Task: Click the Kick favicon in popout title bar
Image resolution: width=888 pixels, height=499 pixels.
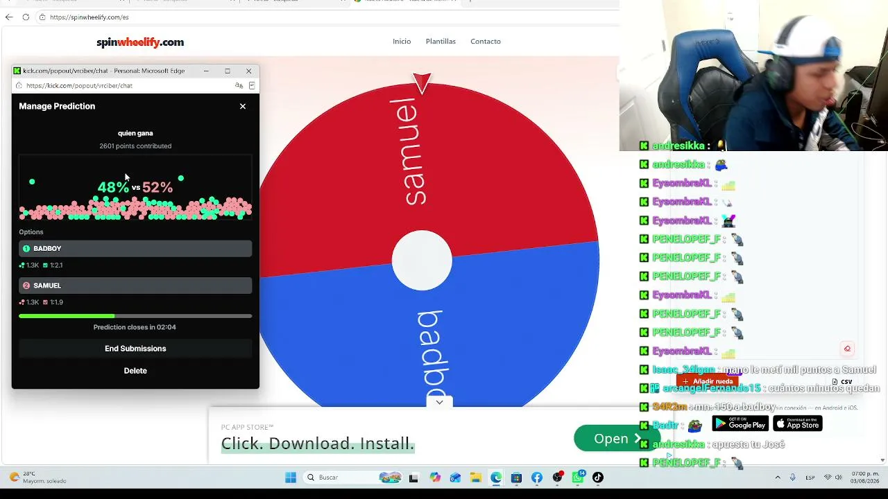Action: [x=17, y=71]
